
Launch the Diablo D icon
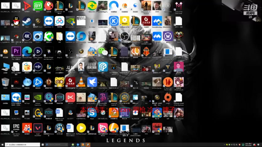click(x=48, y=82)
